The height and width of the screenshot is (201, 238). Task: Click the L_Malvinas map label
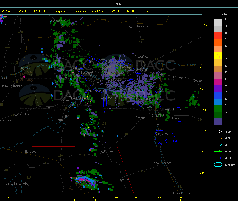pyautogui.click(x=104, y=98)
